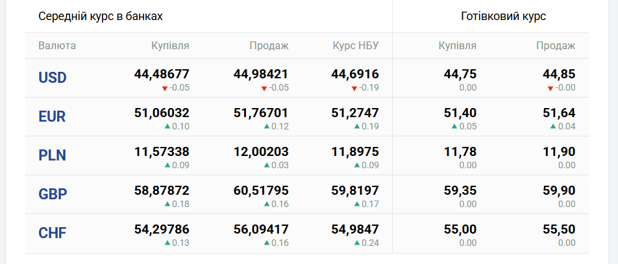Click the EUR cash sell change 0.04
618x264 pixels.
point(567,127)
